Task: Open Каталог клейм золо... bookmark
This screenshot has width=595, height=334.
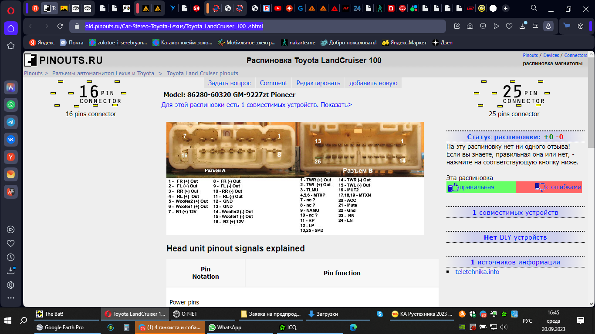Action: point(182,43)
